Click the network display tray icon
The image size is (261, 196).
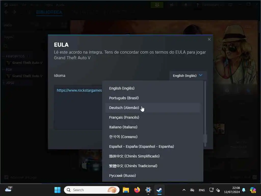(211, 190)
